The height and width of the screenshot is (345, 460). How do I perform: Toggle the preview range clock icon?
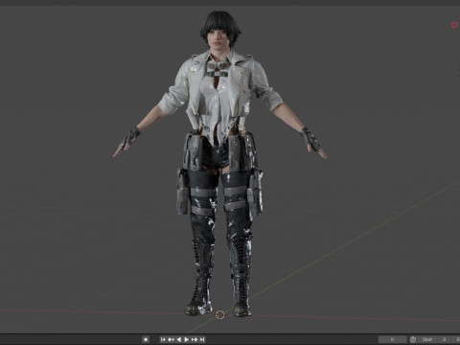[413, 339]
